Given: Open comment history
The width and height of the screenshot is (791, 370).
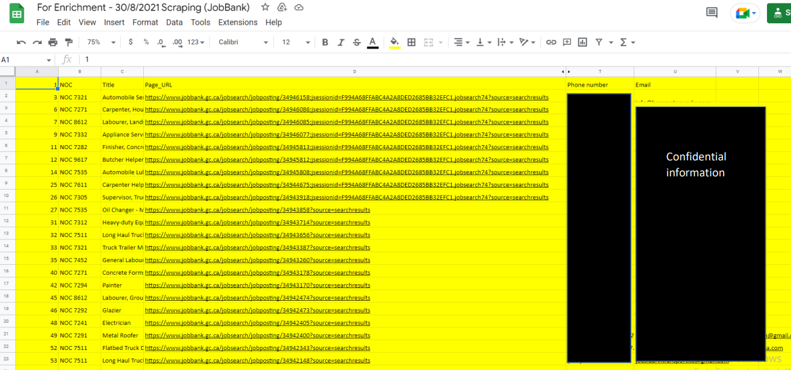Looking at the screenshot, I should [712, 13].
